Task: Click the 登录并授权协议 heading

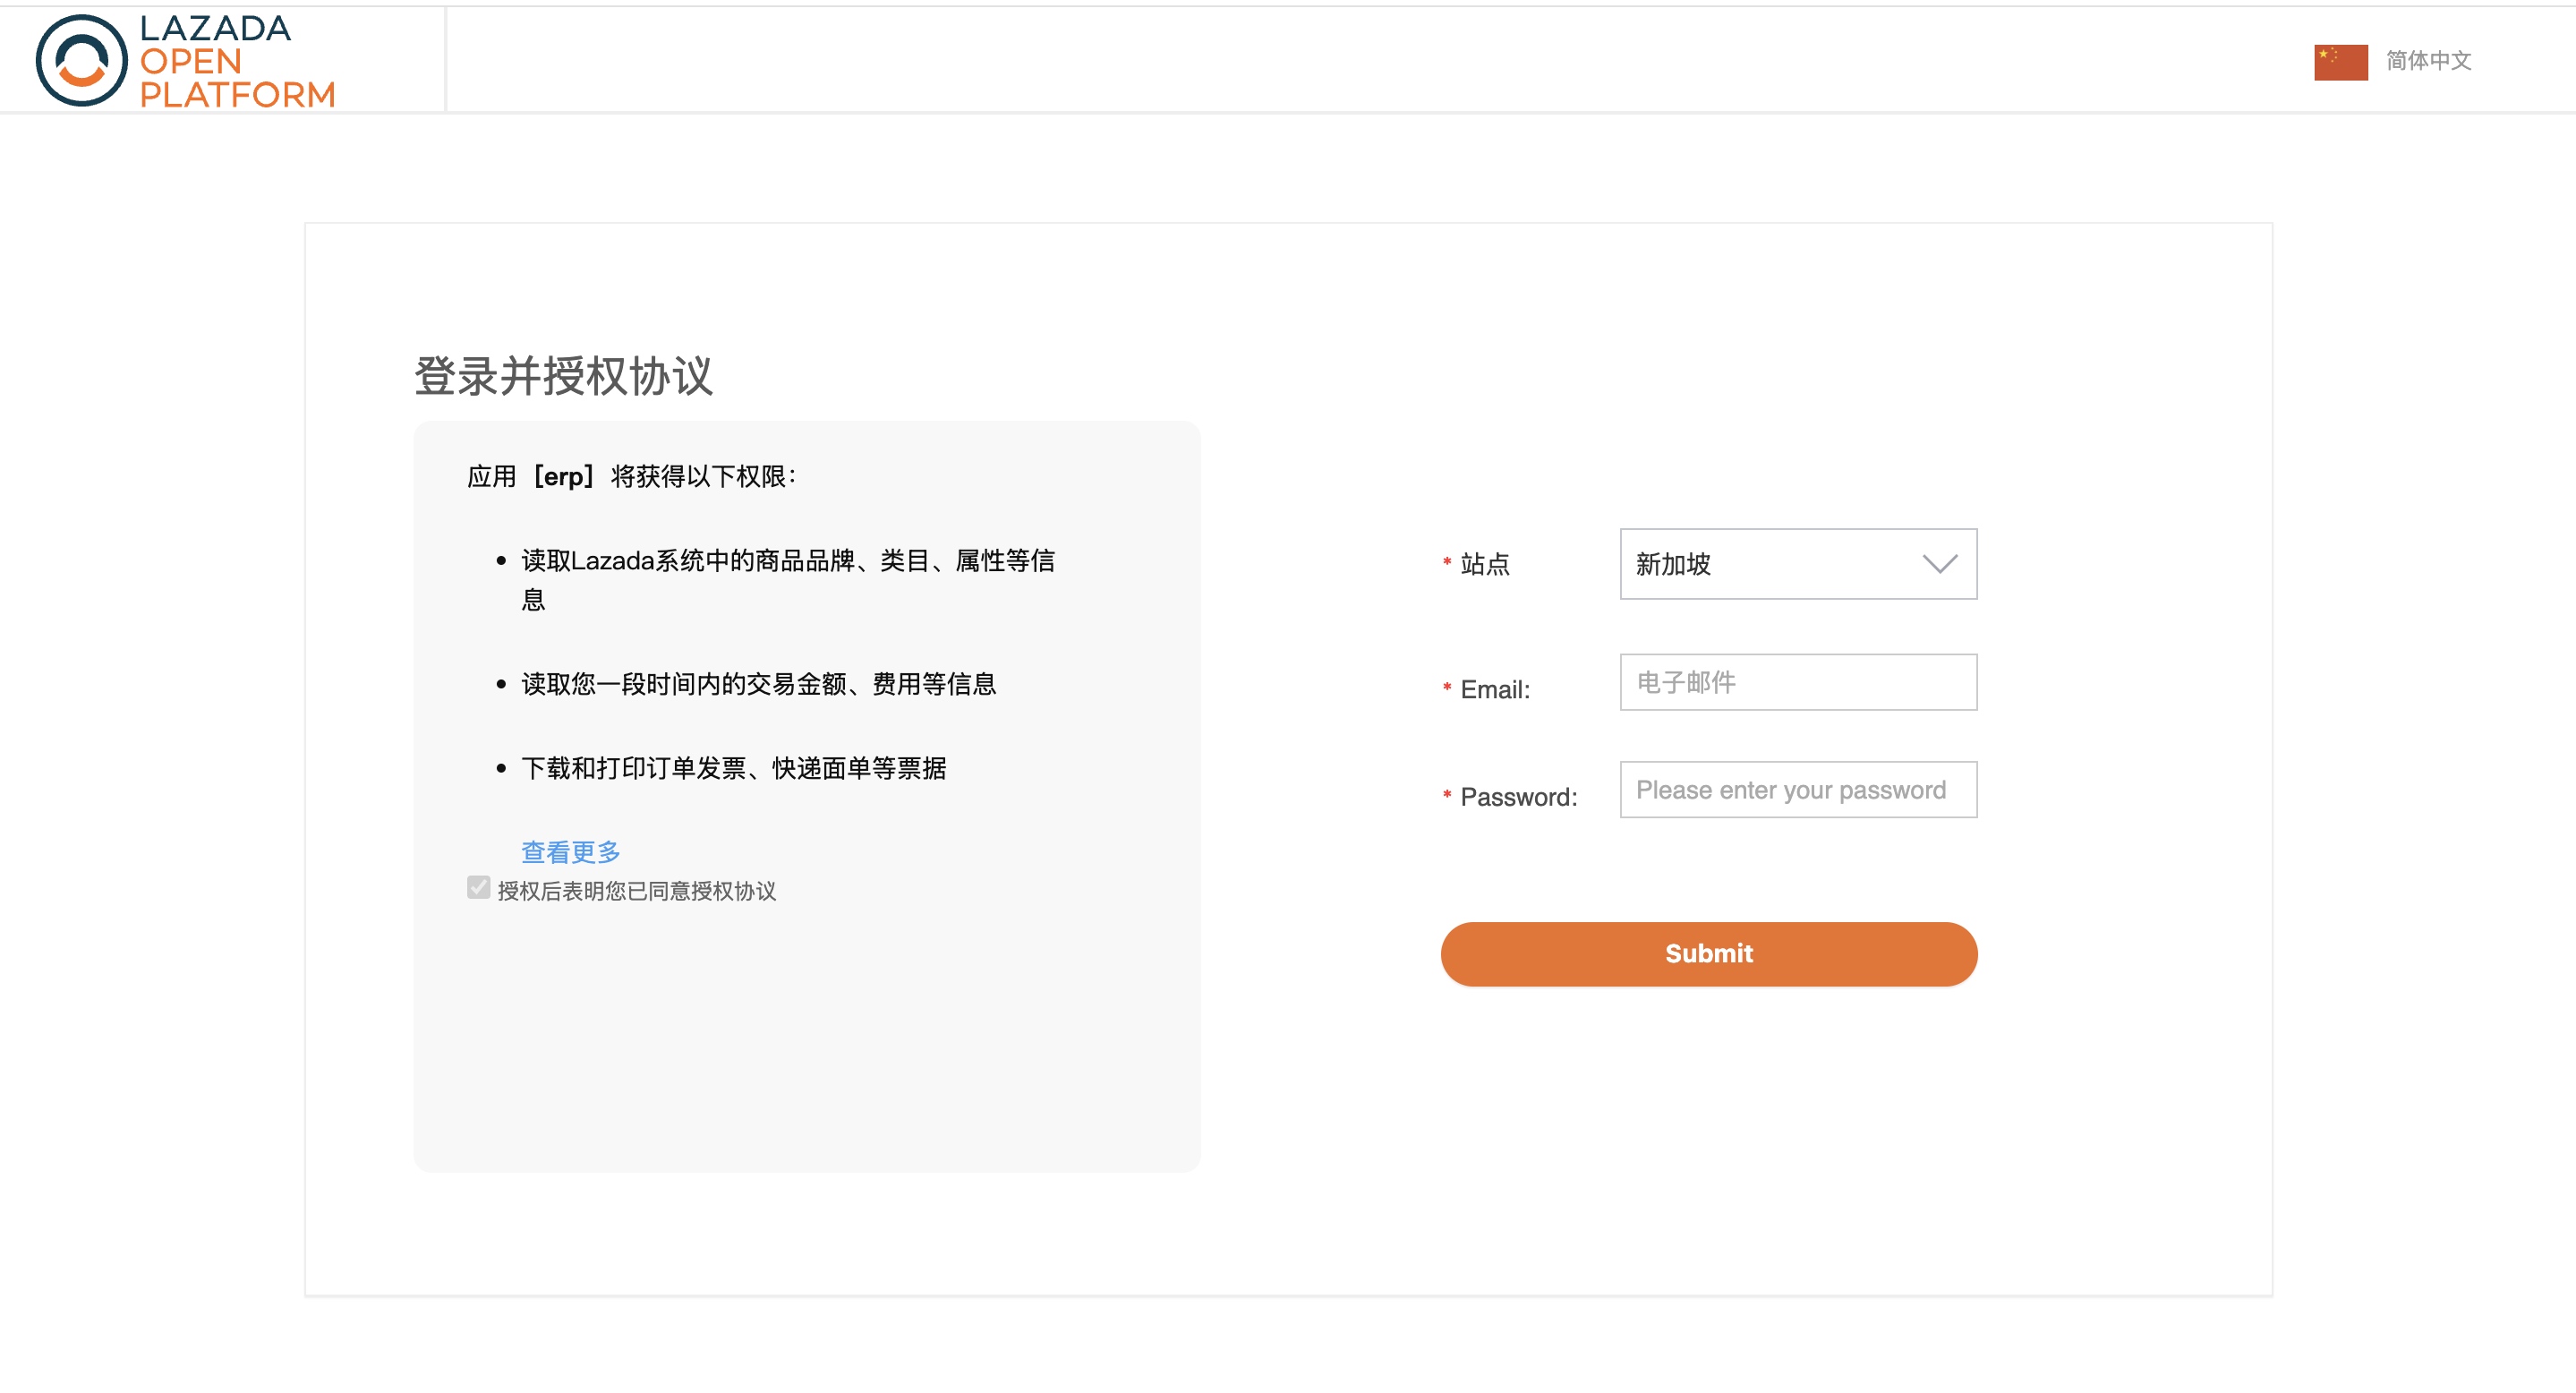Action: coord(563,376)
